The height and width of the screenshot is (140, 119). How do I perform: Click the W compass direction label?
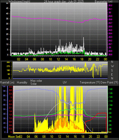(112, 66)
